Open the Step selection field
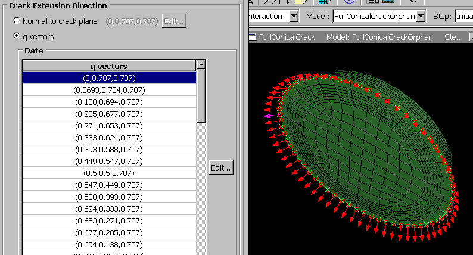The width and height of the screenshot is (473, 255). click(463, 16)
